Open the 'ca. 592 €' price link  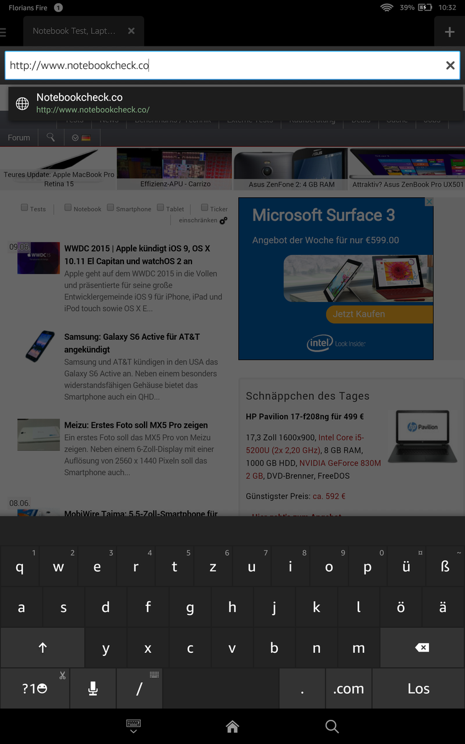click(x=329, y=496)
